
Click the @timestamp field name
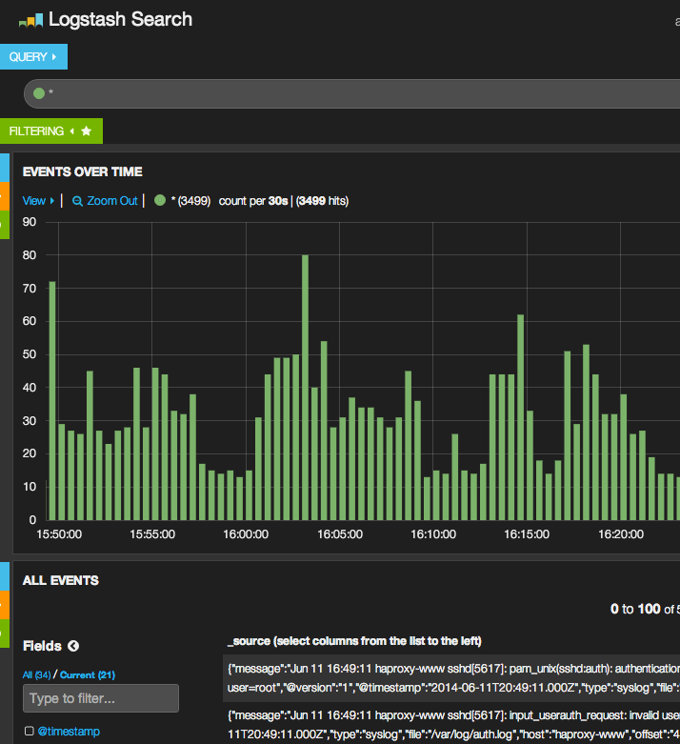tap(69, 732)
